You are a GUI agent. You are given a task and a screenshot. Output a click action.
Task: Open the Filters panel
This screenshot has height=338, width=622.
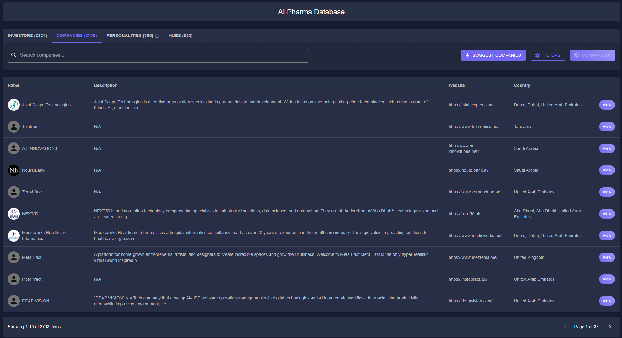(548, 55)
